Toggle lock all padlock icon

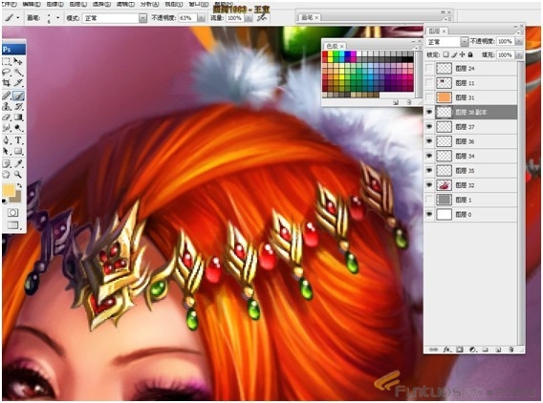470,54
